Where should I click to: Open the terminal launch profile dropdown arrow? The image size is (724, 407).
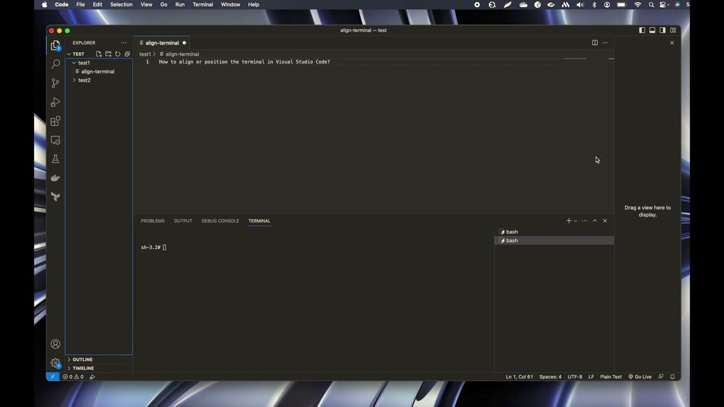pos(575,221)
